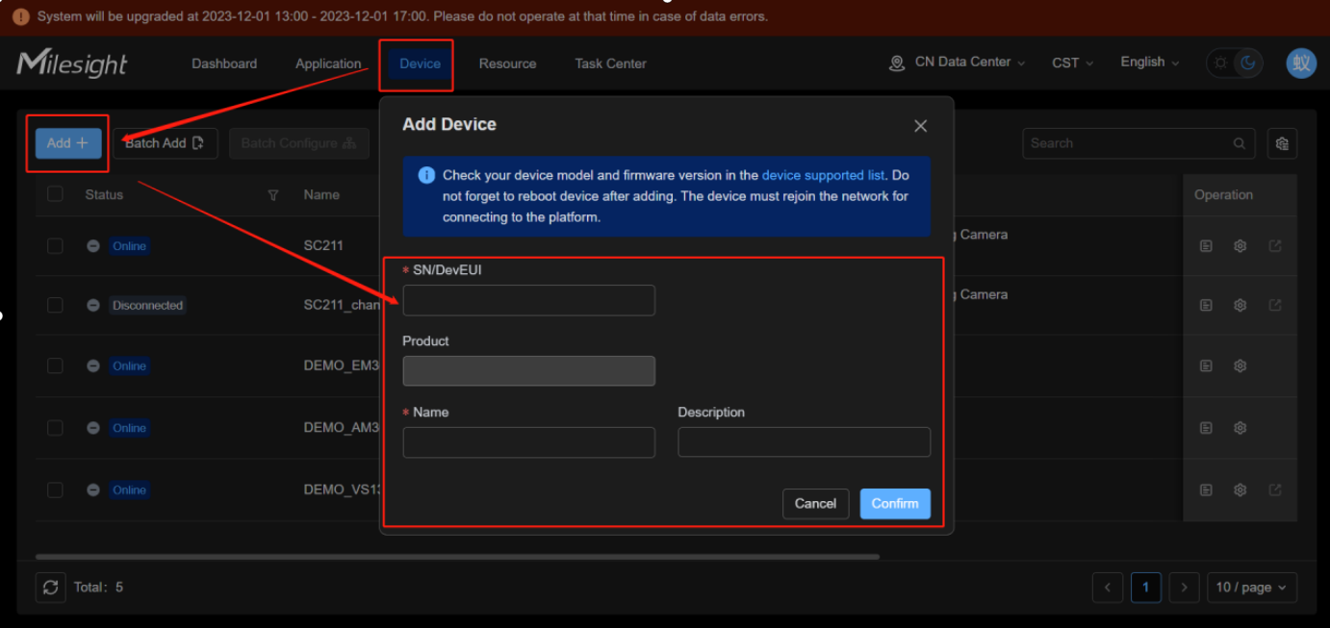Click the horizontal scrollbar under the device table
Screen dimensions: 1330x628
pyautogui.click(x=457, y=556)
